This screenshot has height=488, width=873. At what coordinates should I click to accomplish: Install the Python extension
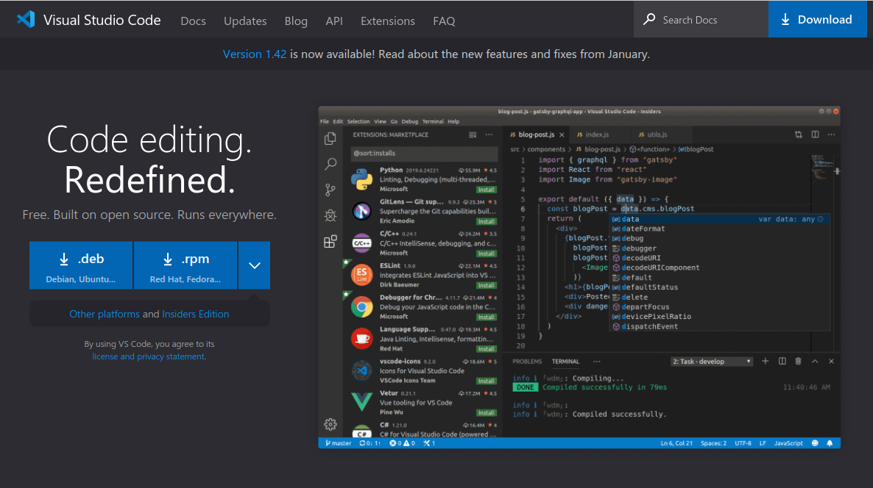point(486,190)
